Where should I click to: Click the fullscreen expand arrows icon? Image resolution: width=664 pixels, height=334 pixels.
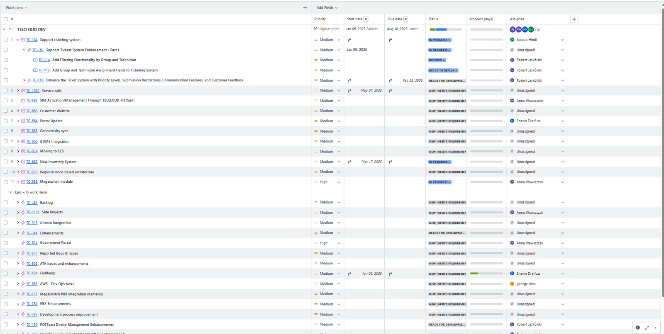tap(647, 328)
